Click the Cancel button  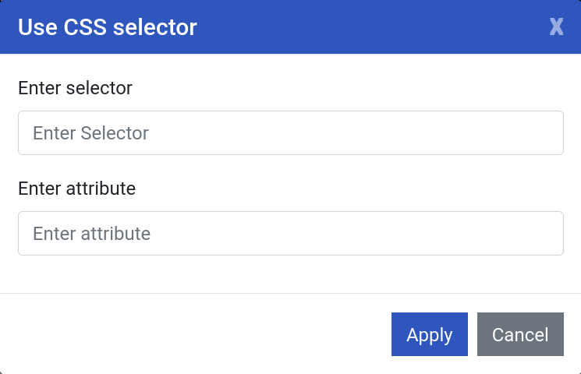pos(520,334)
